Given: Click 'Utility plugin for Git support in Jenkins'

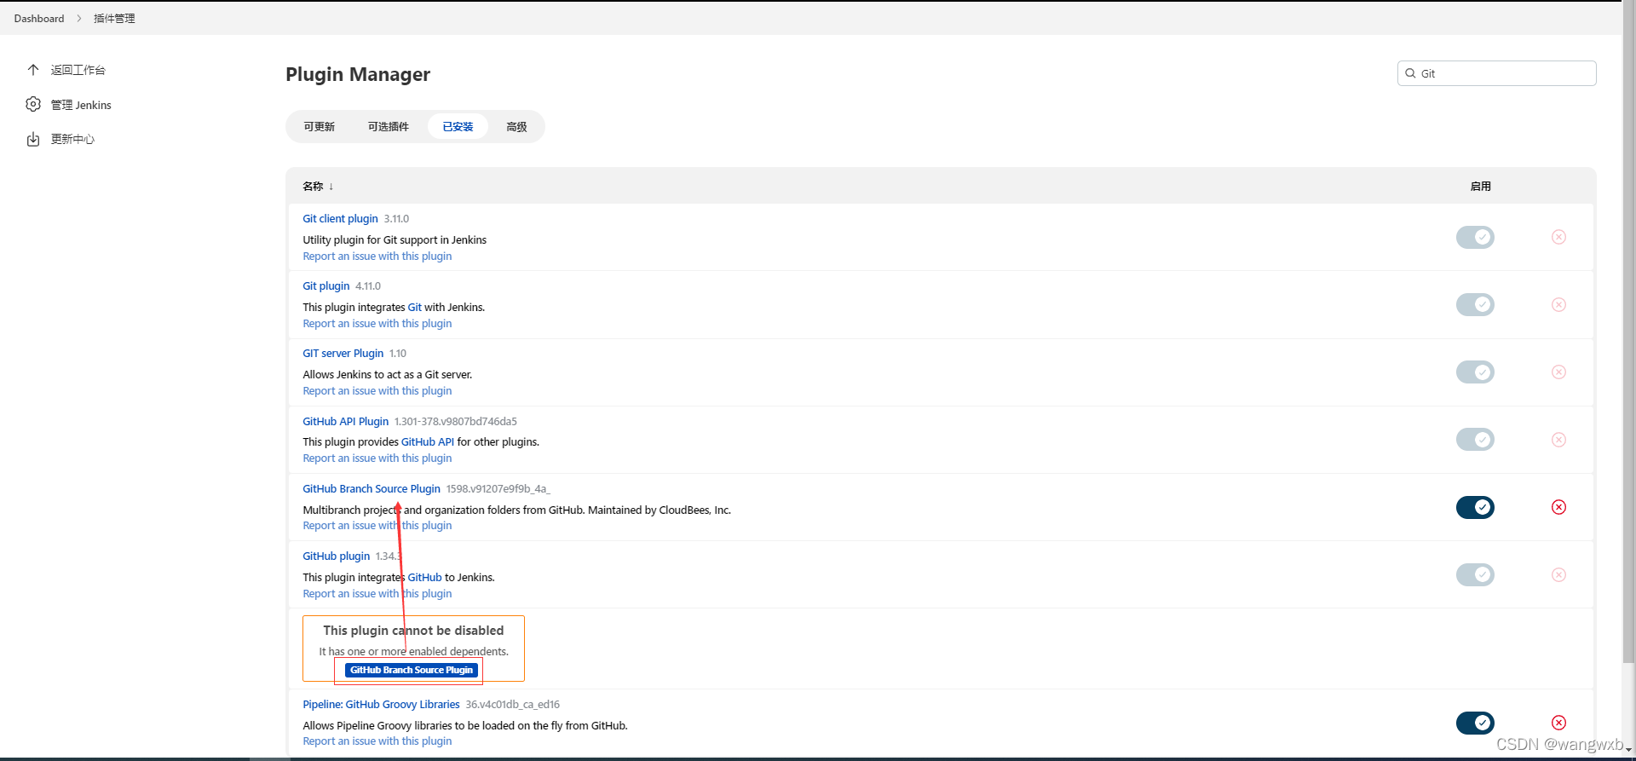Looking at the screenshot, I should click(x=395, y=240).
